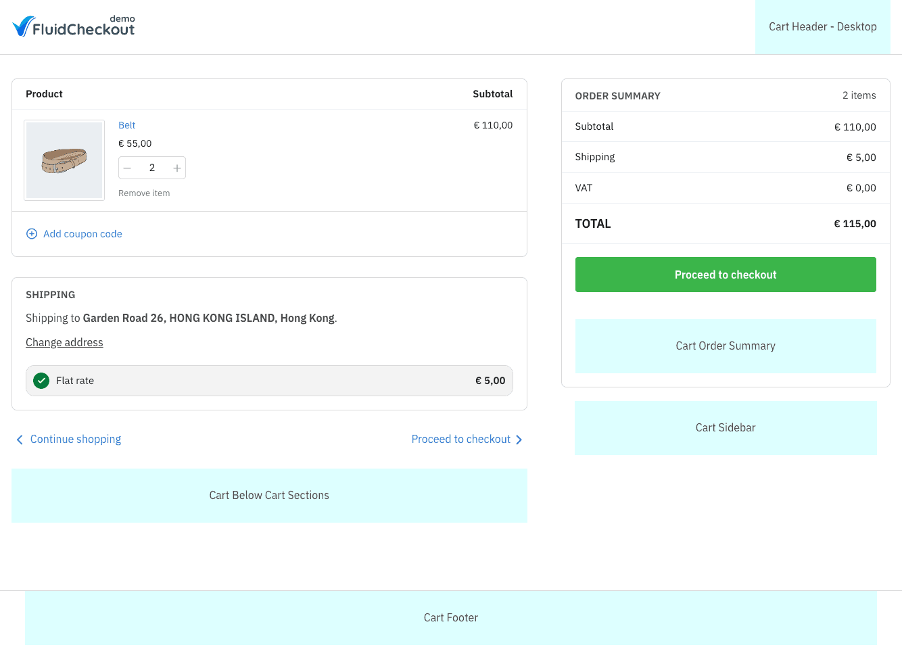Click the plus icon to increase Belt quantity

pyautogui.click(x=176, y=168)
